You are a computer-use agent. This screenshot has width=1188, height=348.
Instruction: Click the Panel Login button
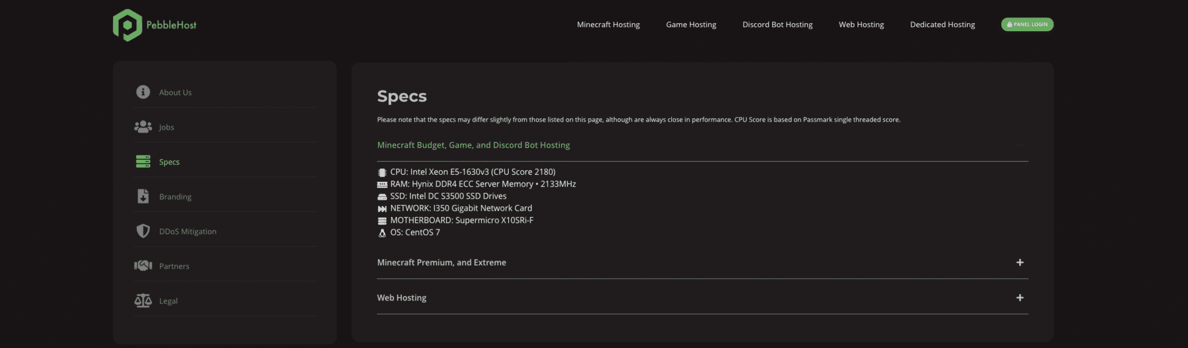[x=1027, y=24]
